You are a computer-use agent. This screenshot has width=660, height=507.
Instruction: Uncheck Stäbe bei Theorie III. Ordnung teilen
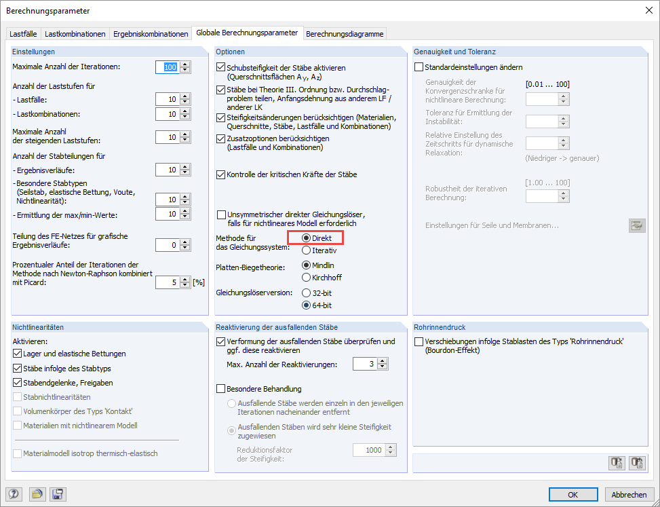220,90
